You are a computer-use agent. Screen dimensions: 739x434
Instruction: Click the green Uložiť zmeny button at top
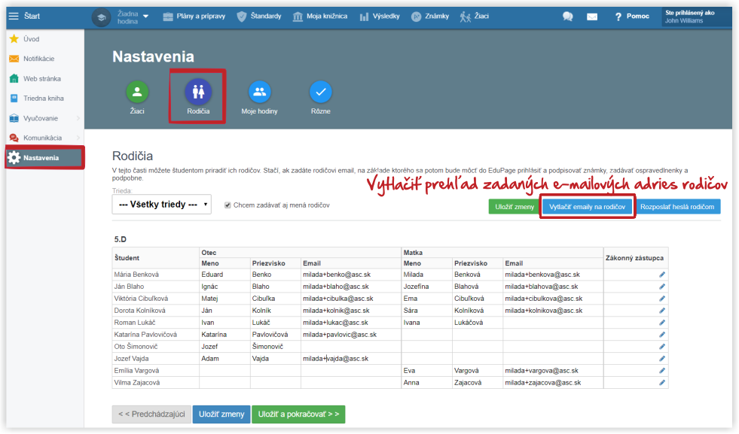(x=515, y=207)
